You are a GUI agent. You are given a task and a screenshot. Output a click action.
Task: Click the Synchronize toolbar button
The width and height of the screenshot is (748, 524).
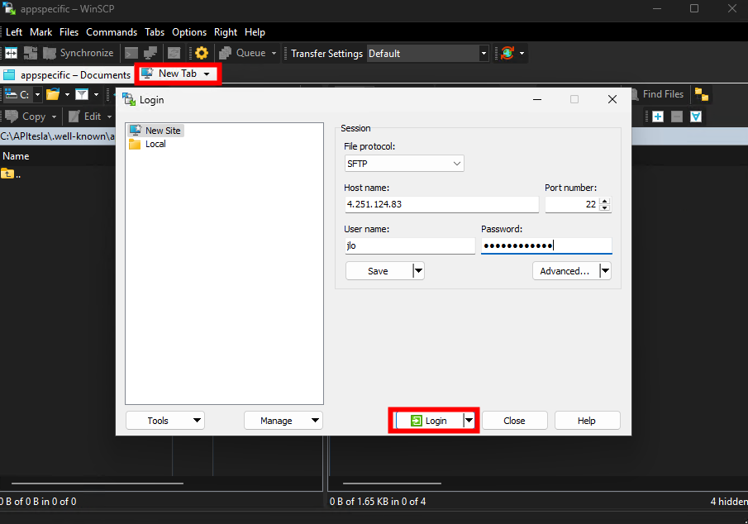[79, 53]
